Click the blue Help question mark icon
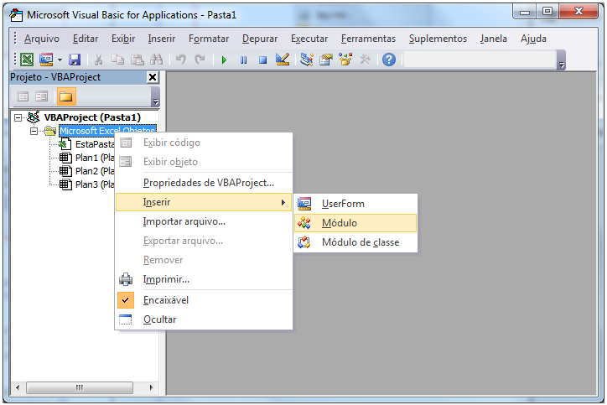607x405 pixels. [389, 60]
